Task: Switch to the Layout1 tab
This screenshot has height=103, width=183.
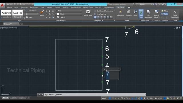Action: click(13, 98)
